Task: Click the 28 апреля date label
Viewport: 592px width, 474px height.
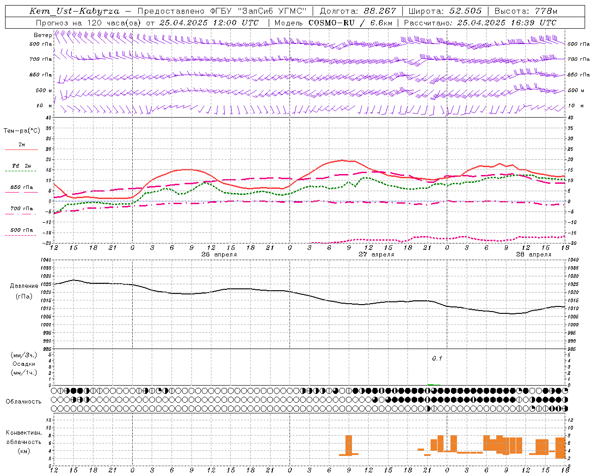Action: pos(534,254)
